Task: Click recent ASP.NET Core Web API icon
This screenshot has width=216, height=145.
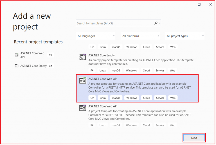Action: coord(16,55)
